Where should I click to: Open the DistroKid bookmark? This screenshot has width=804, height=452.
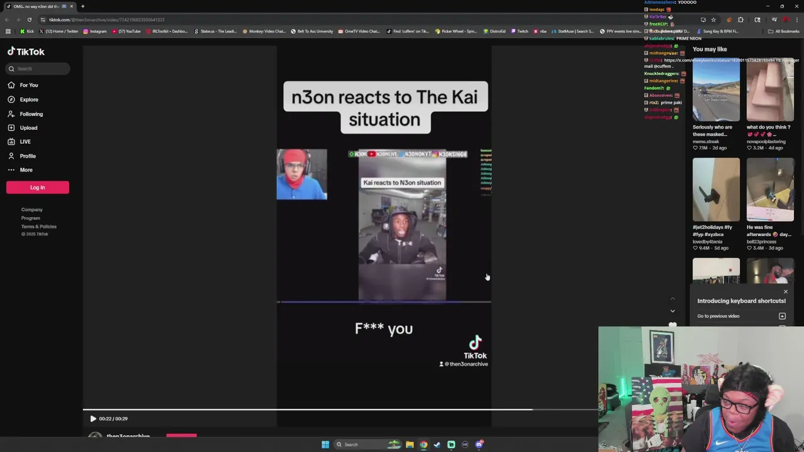coord(494,31)
